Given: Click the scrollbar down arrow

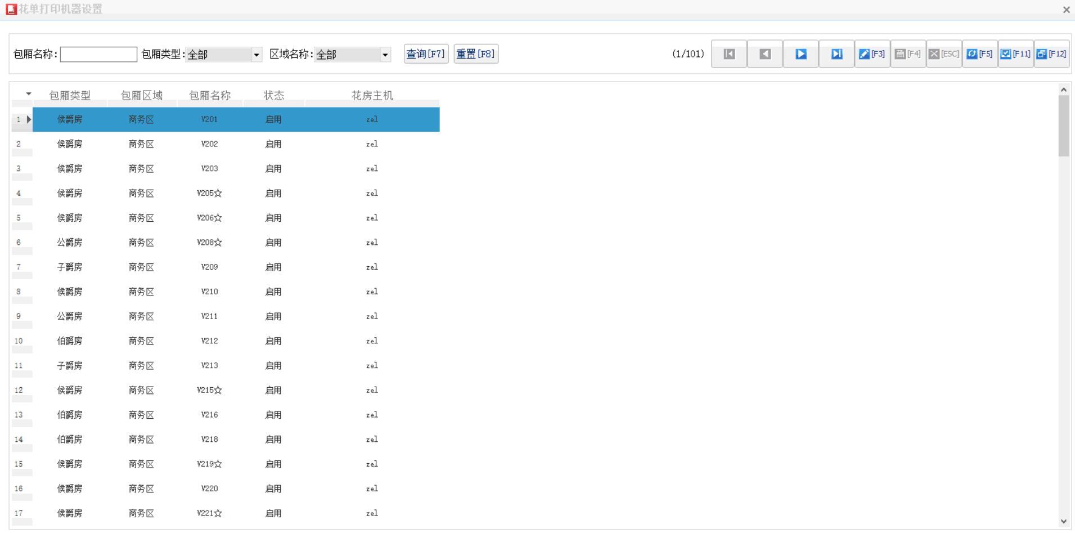Looking at the screenshot, I should (x=1064, y=521).
